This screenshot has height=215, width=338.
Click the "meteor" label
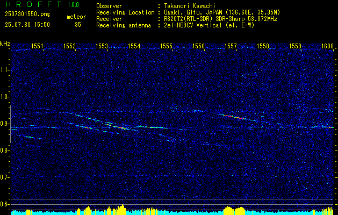pyautogui.click(x=76, y=17)
